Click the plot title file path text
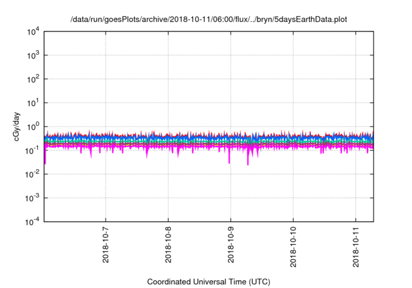This screenshot has width=412, height=288. tap(209, 19)
